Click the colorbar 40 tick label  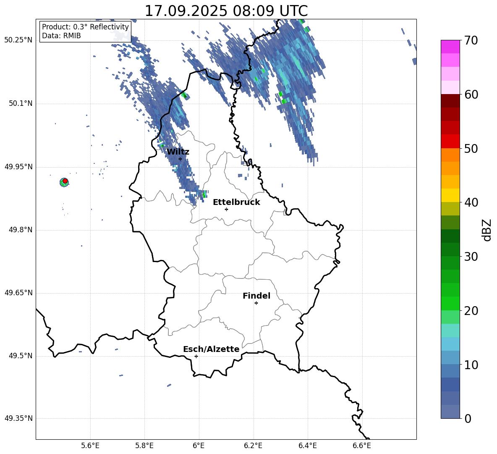471,202
